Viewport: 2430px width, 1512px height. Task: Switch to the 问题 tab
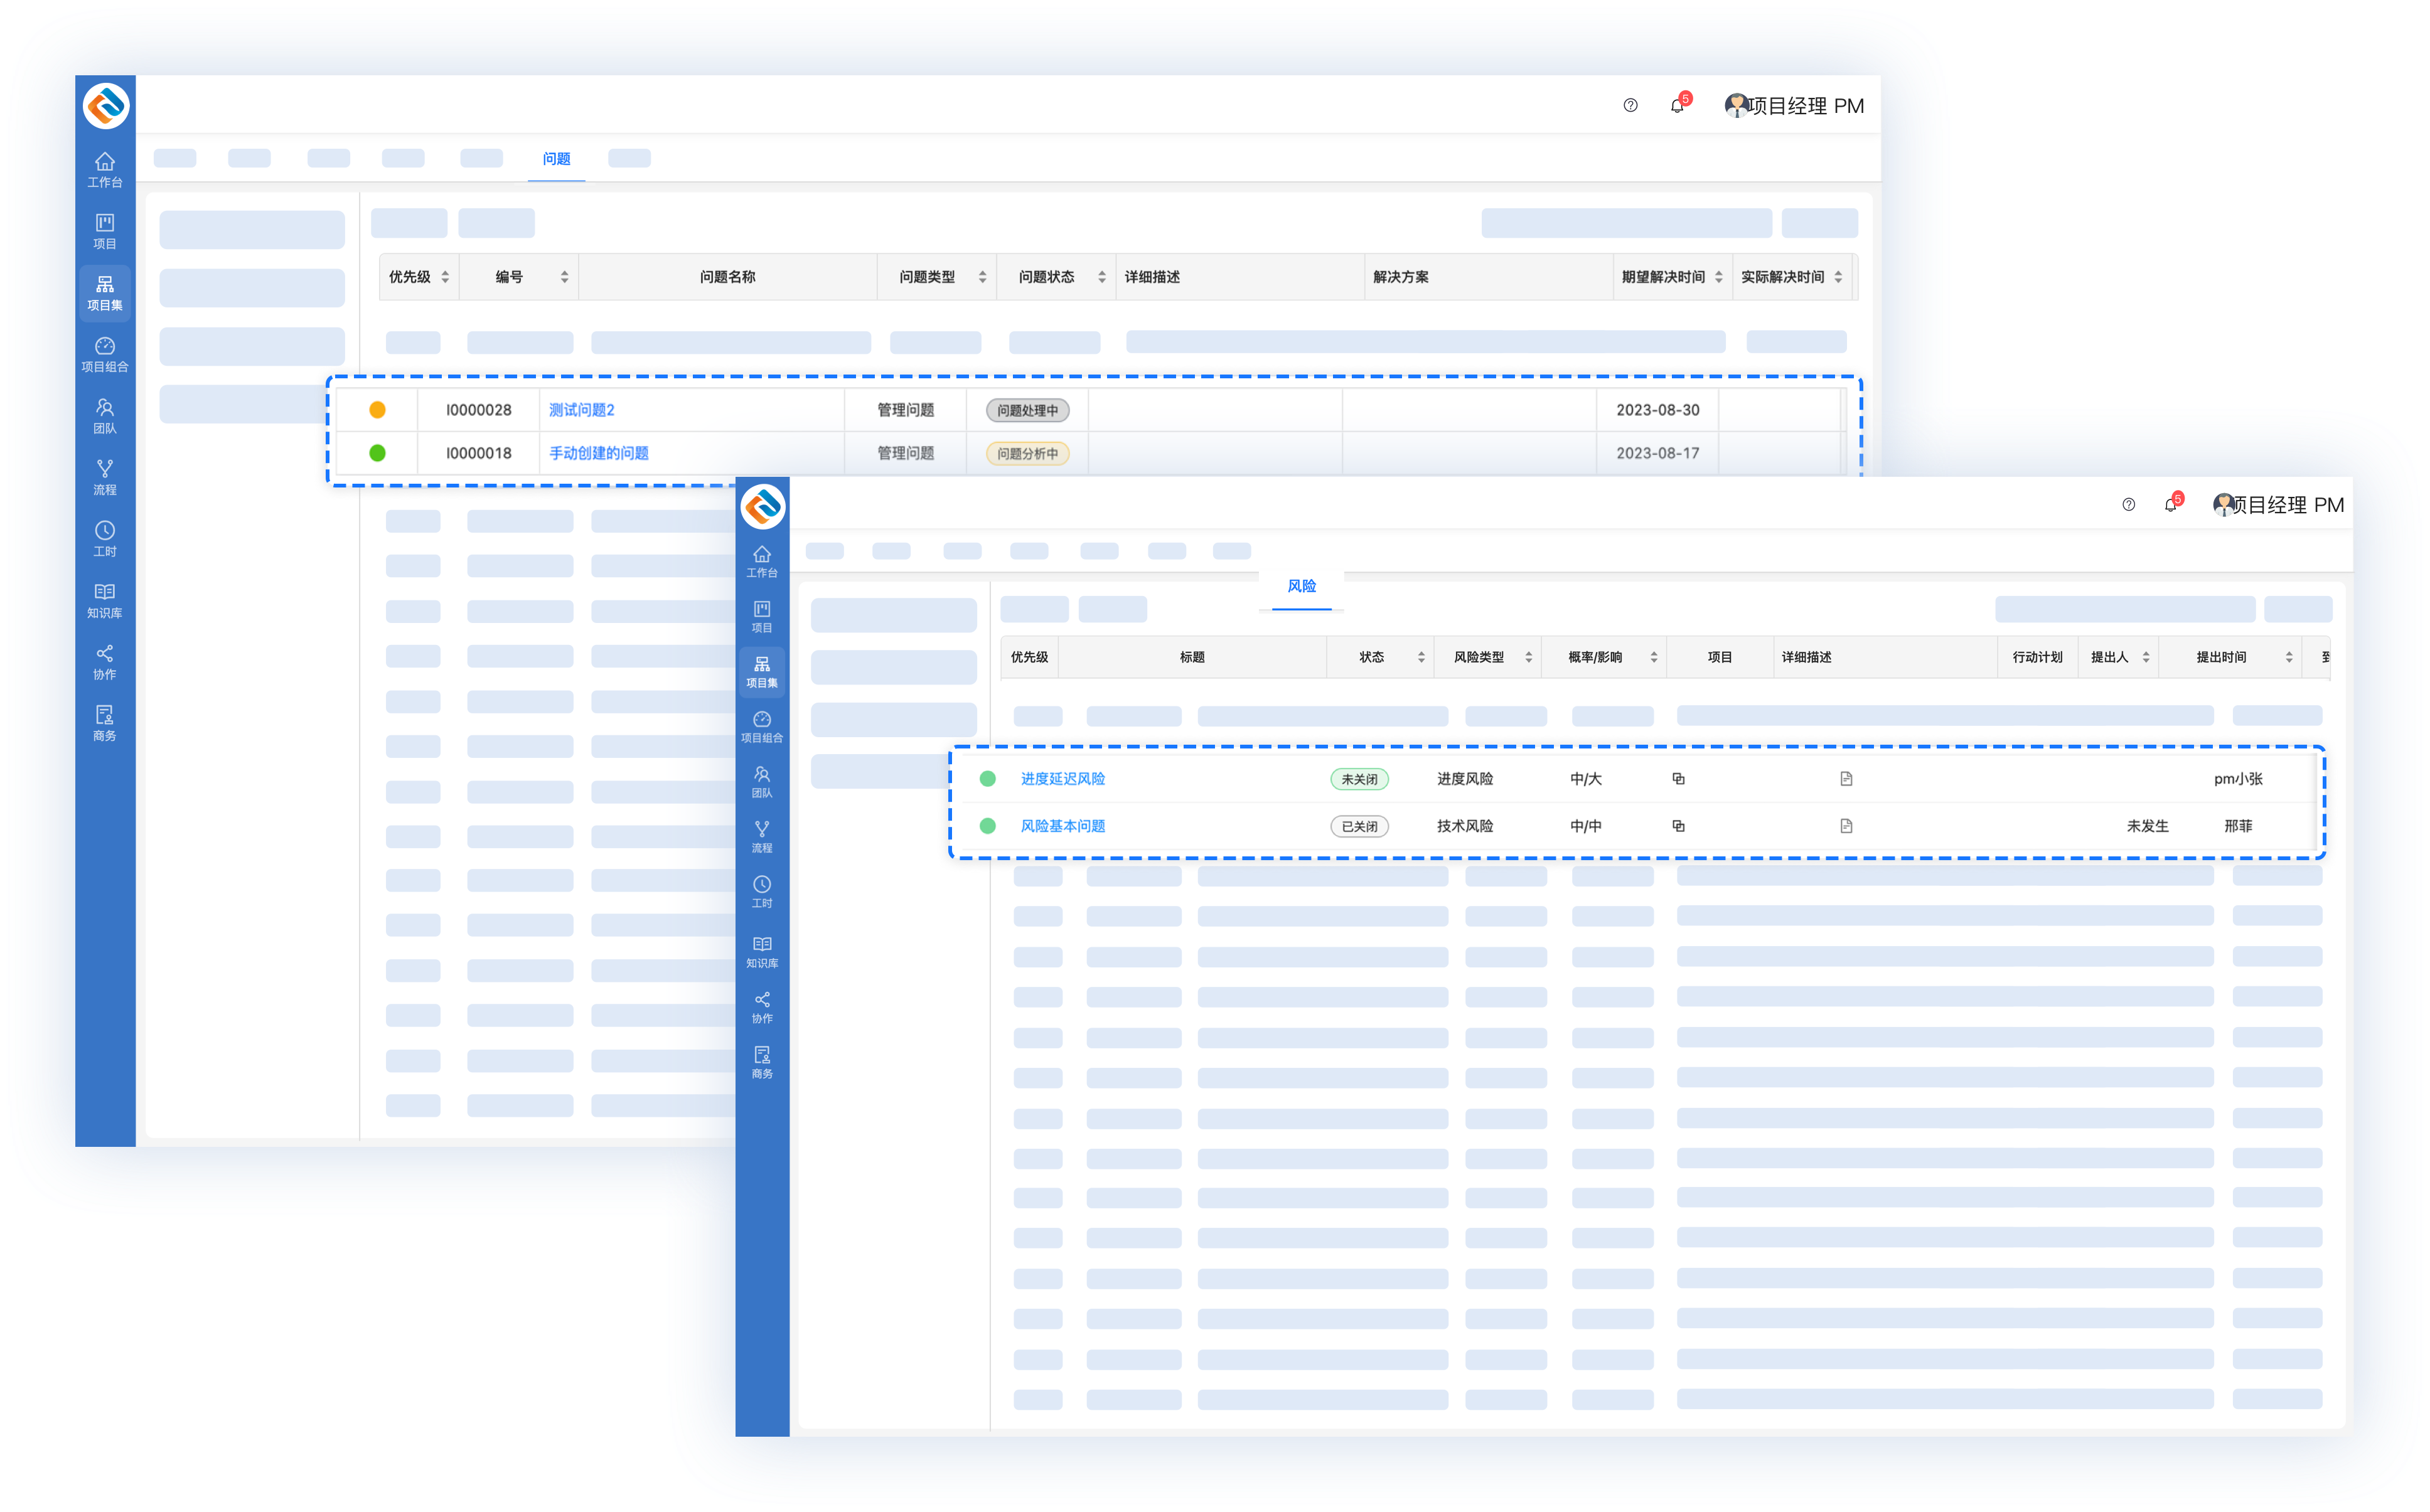click(556, 159)
